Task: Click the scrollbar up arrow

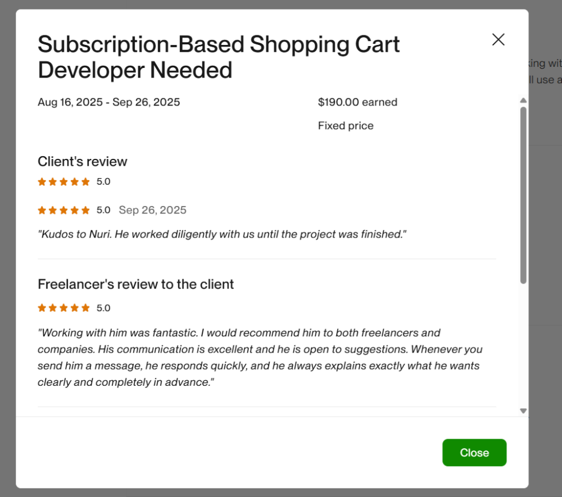Action: tap(523, 101)
